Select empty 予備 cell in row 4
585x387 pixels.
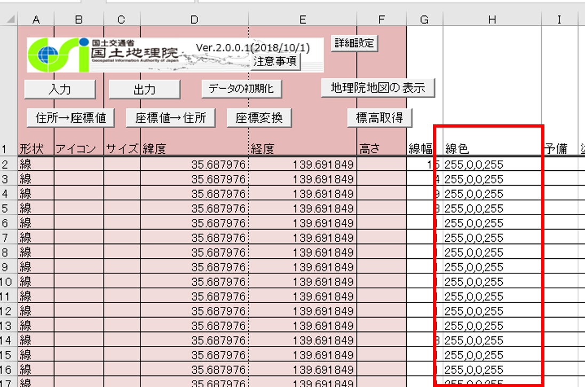coord(559,193)
